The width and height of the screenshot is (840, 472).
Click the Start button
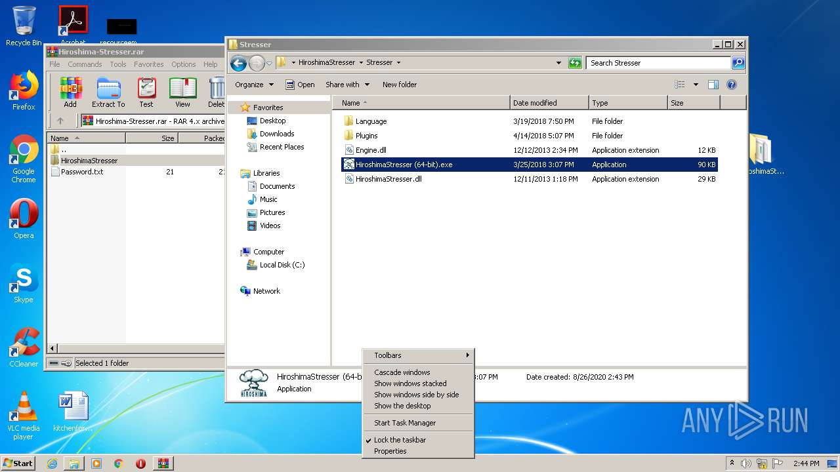coord(18,463)
